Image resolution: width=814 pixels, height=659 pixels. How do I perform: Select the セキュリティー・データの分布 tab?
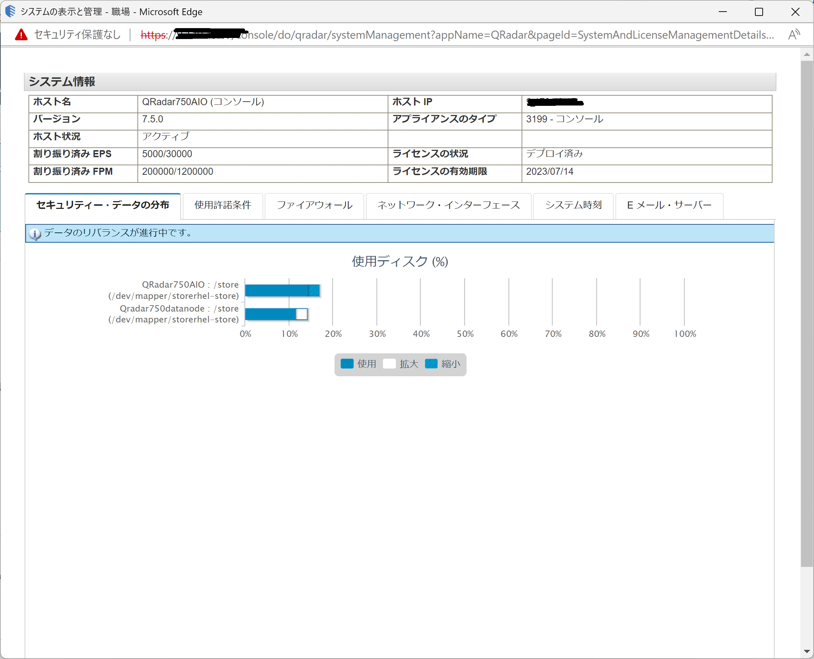coord(103,205)
